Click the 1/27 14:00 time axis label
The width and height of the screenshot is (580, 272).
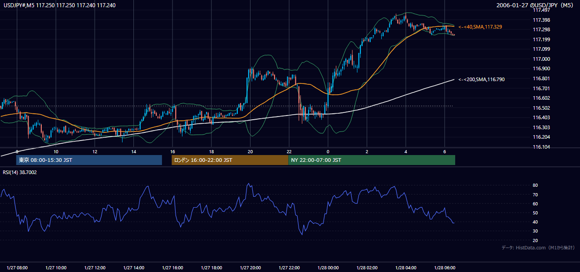click(133, 267)
